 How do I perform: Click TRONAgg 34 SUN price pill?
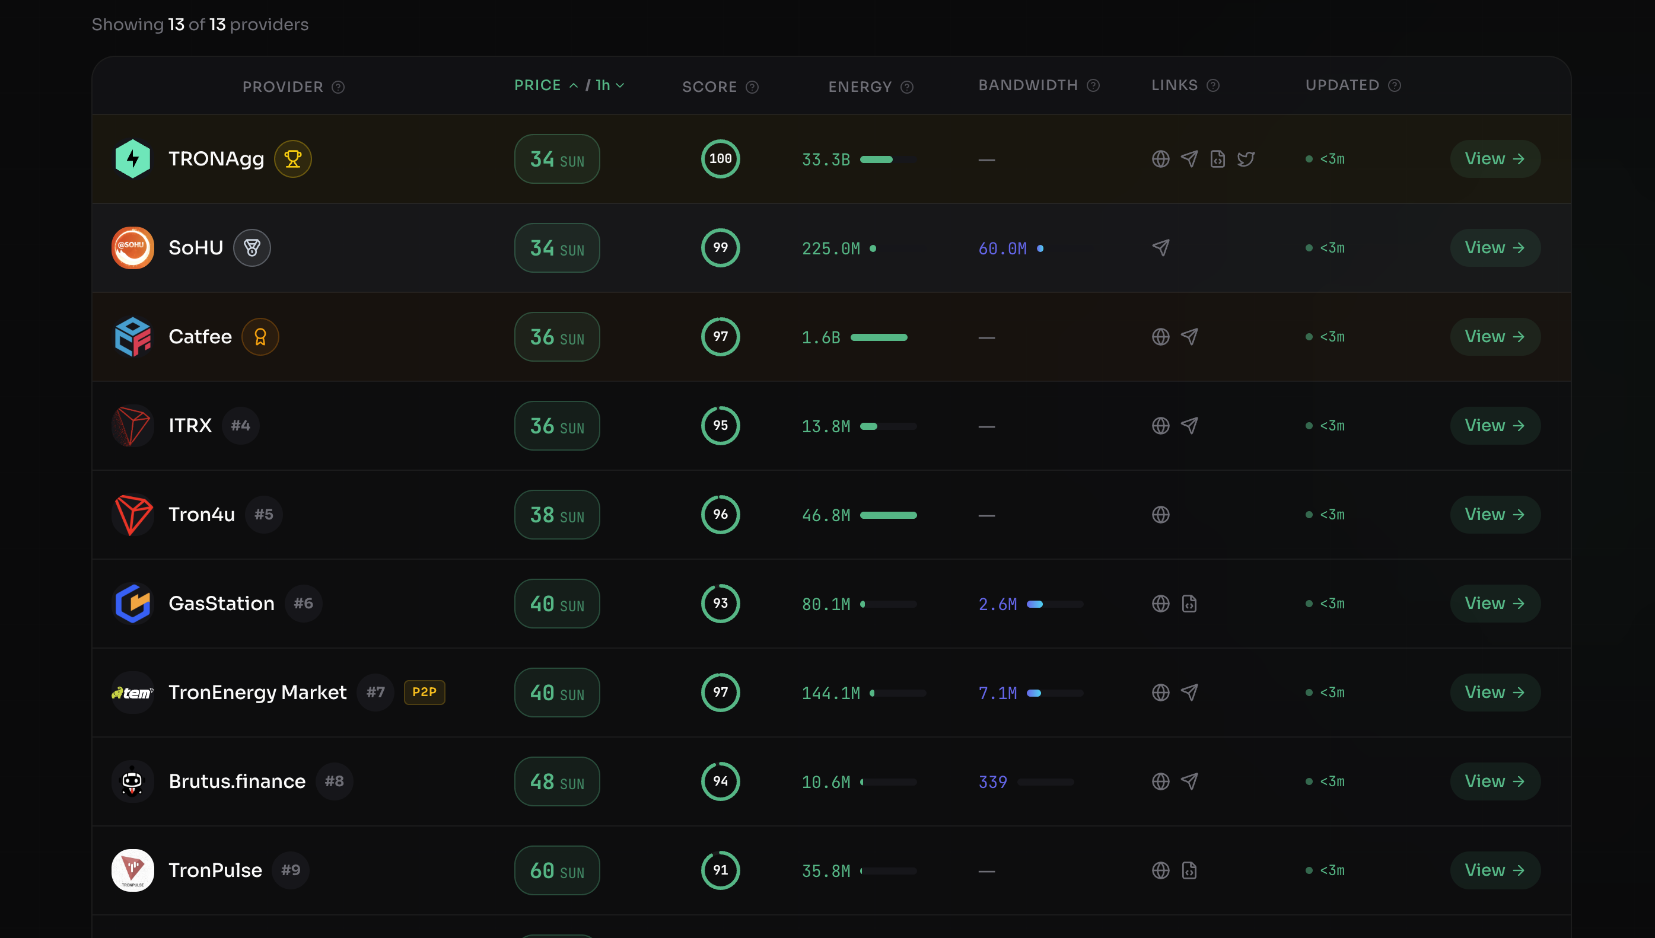(x=557, y=158)
